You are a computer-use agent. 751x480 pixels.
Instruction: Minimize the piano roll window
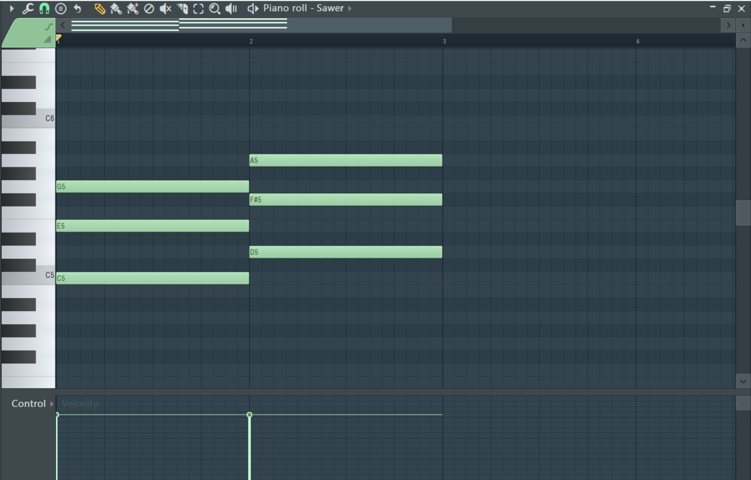coord(713,8)
